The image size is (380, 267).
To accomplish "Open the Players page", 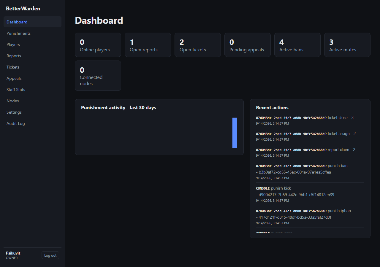I will pos(32,44).
